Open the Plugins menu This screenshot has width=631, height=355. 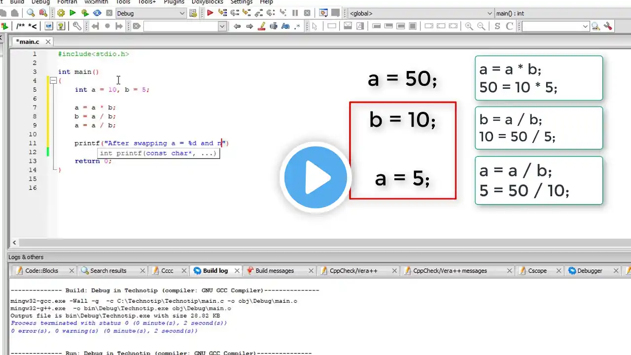point(174,2)
